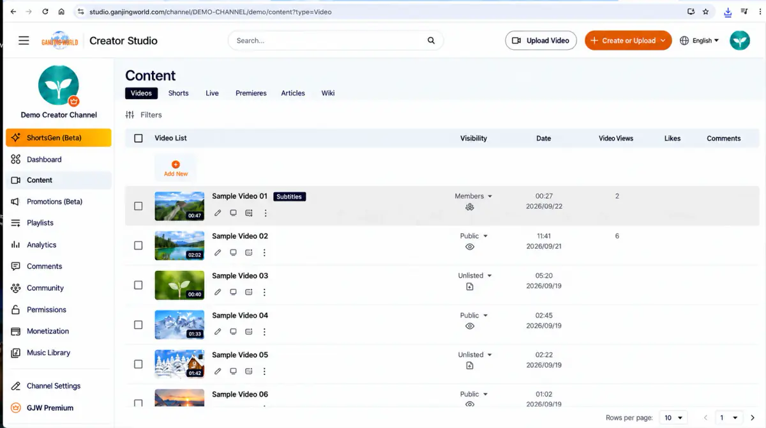Click the eye icon for Sample Video 02

coord(470,247)
